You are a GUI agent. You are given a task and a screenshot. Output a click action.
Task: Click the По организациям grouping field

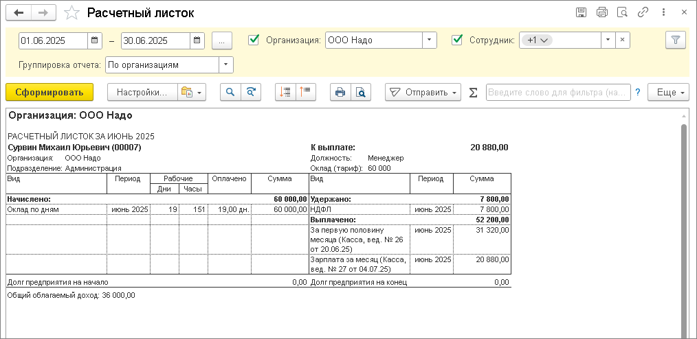click(162, 65)
